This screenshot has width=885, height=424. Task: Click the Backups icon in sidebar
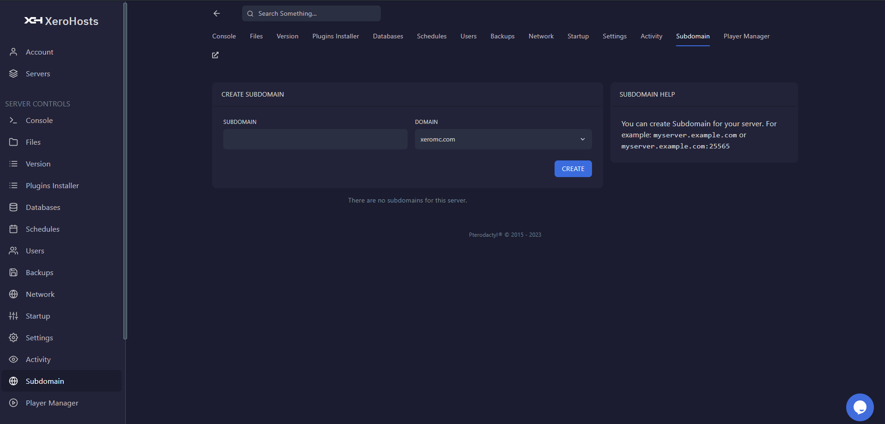(x=13, y=272)
